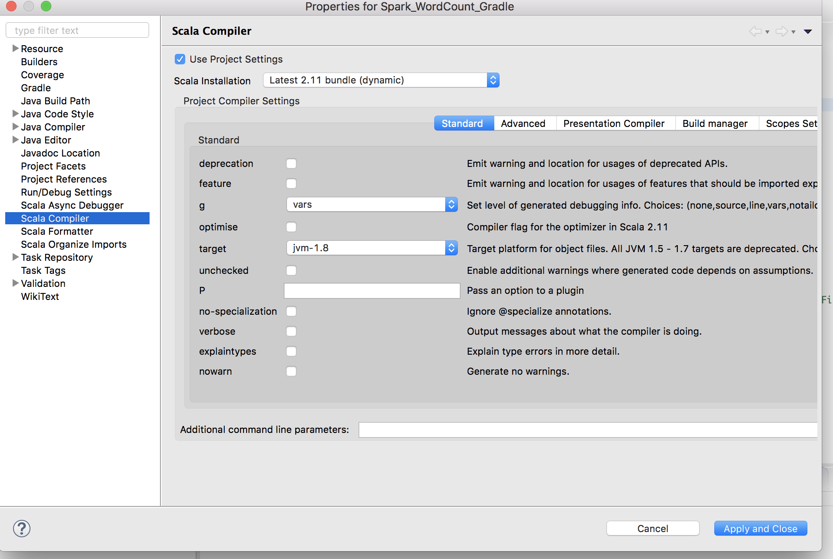Select Java Build Path
This screenshot has width=833, height=559.
click(x=56, y=101)
